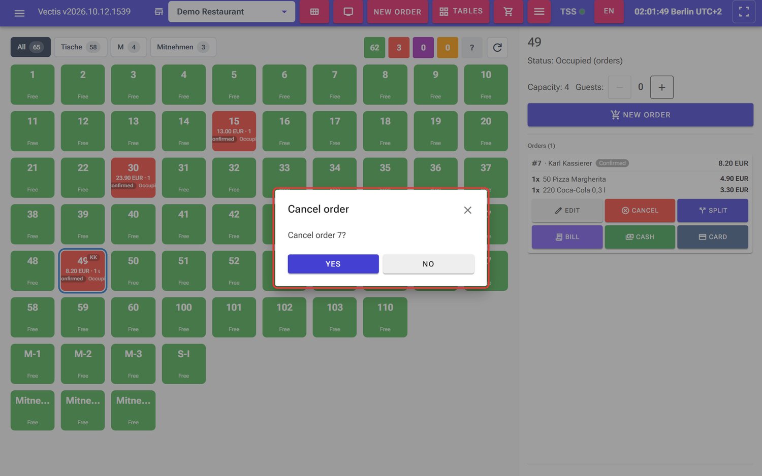Click the 50 Pizza Margherita order line
This screenshot has width=762, height=476.
tap(640, 179)
